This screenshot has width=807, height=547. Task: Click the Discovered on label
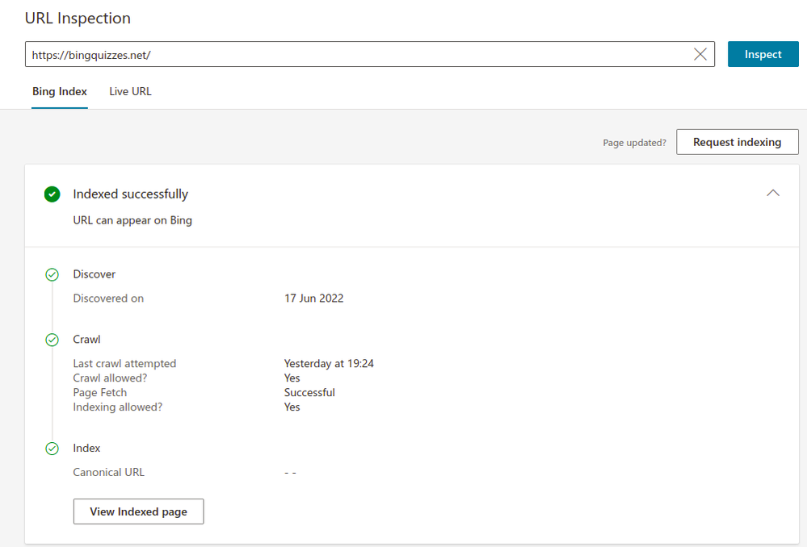[108, 299]
